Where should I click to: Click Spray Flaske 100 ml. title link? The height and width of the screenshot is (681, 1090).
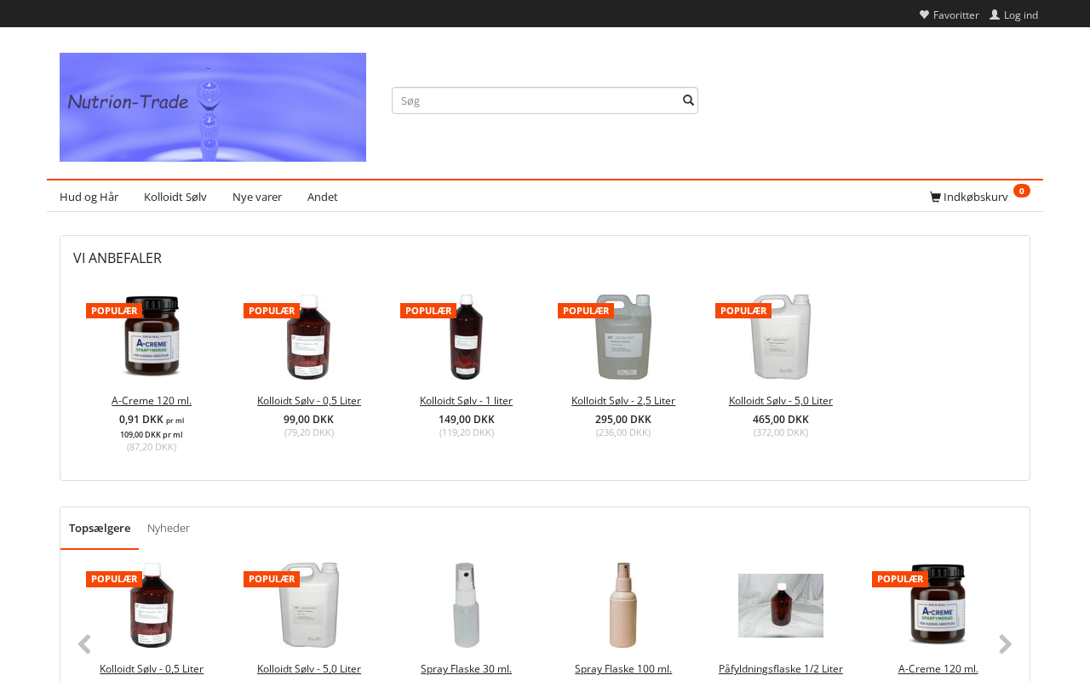(623, 669)
